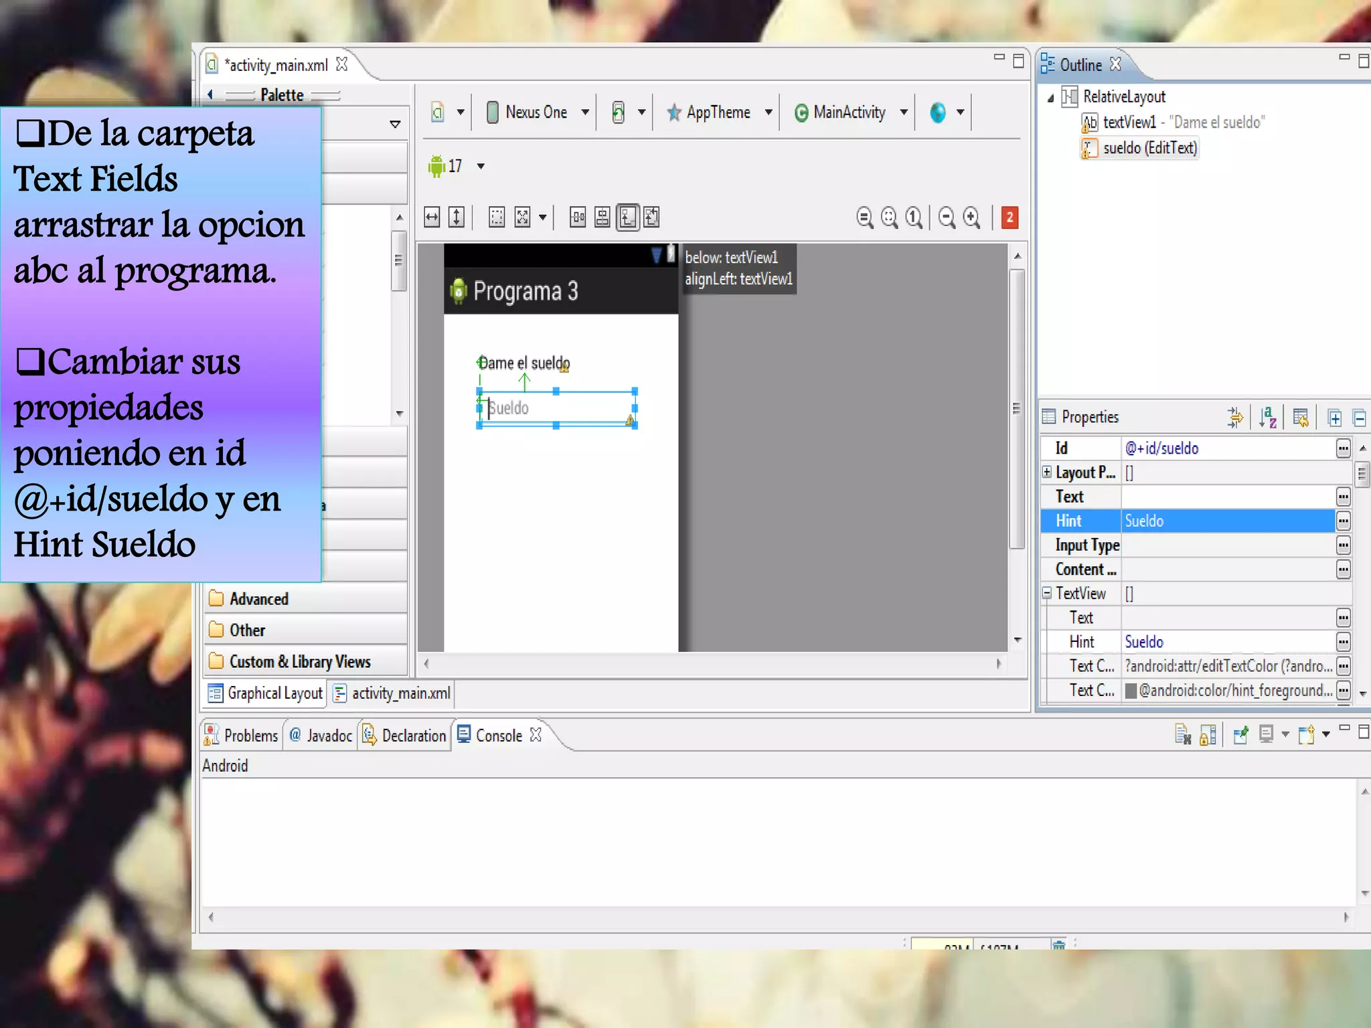Screen dimensions: 1371x1028
Task: Open the Advanced palette folder
Action: pos(258,599)
